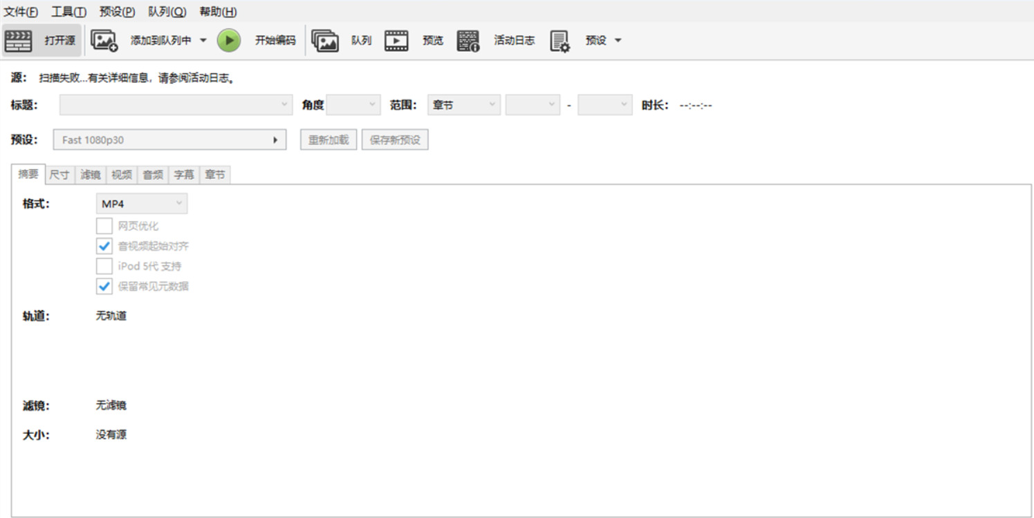
Task: Uncheck the 音视频起始对齐 checkbox
Action: [x=104, y=246]
